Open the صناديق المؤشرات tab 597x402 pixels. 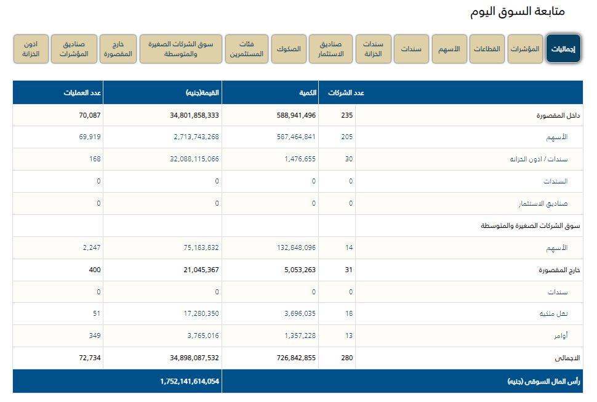pyautogui.click(x=73, y=49)
